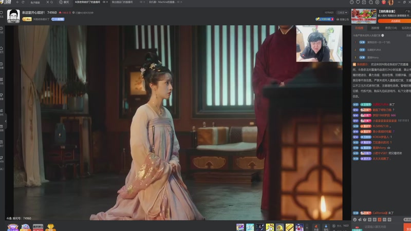Viewport: 411px width, 231px height.
Task: Select the light blue second gift icon
Action: pyautogui.click(x=250, y=227)
